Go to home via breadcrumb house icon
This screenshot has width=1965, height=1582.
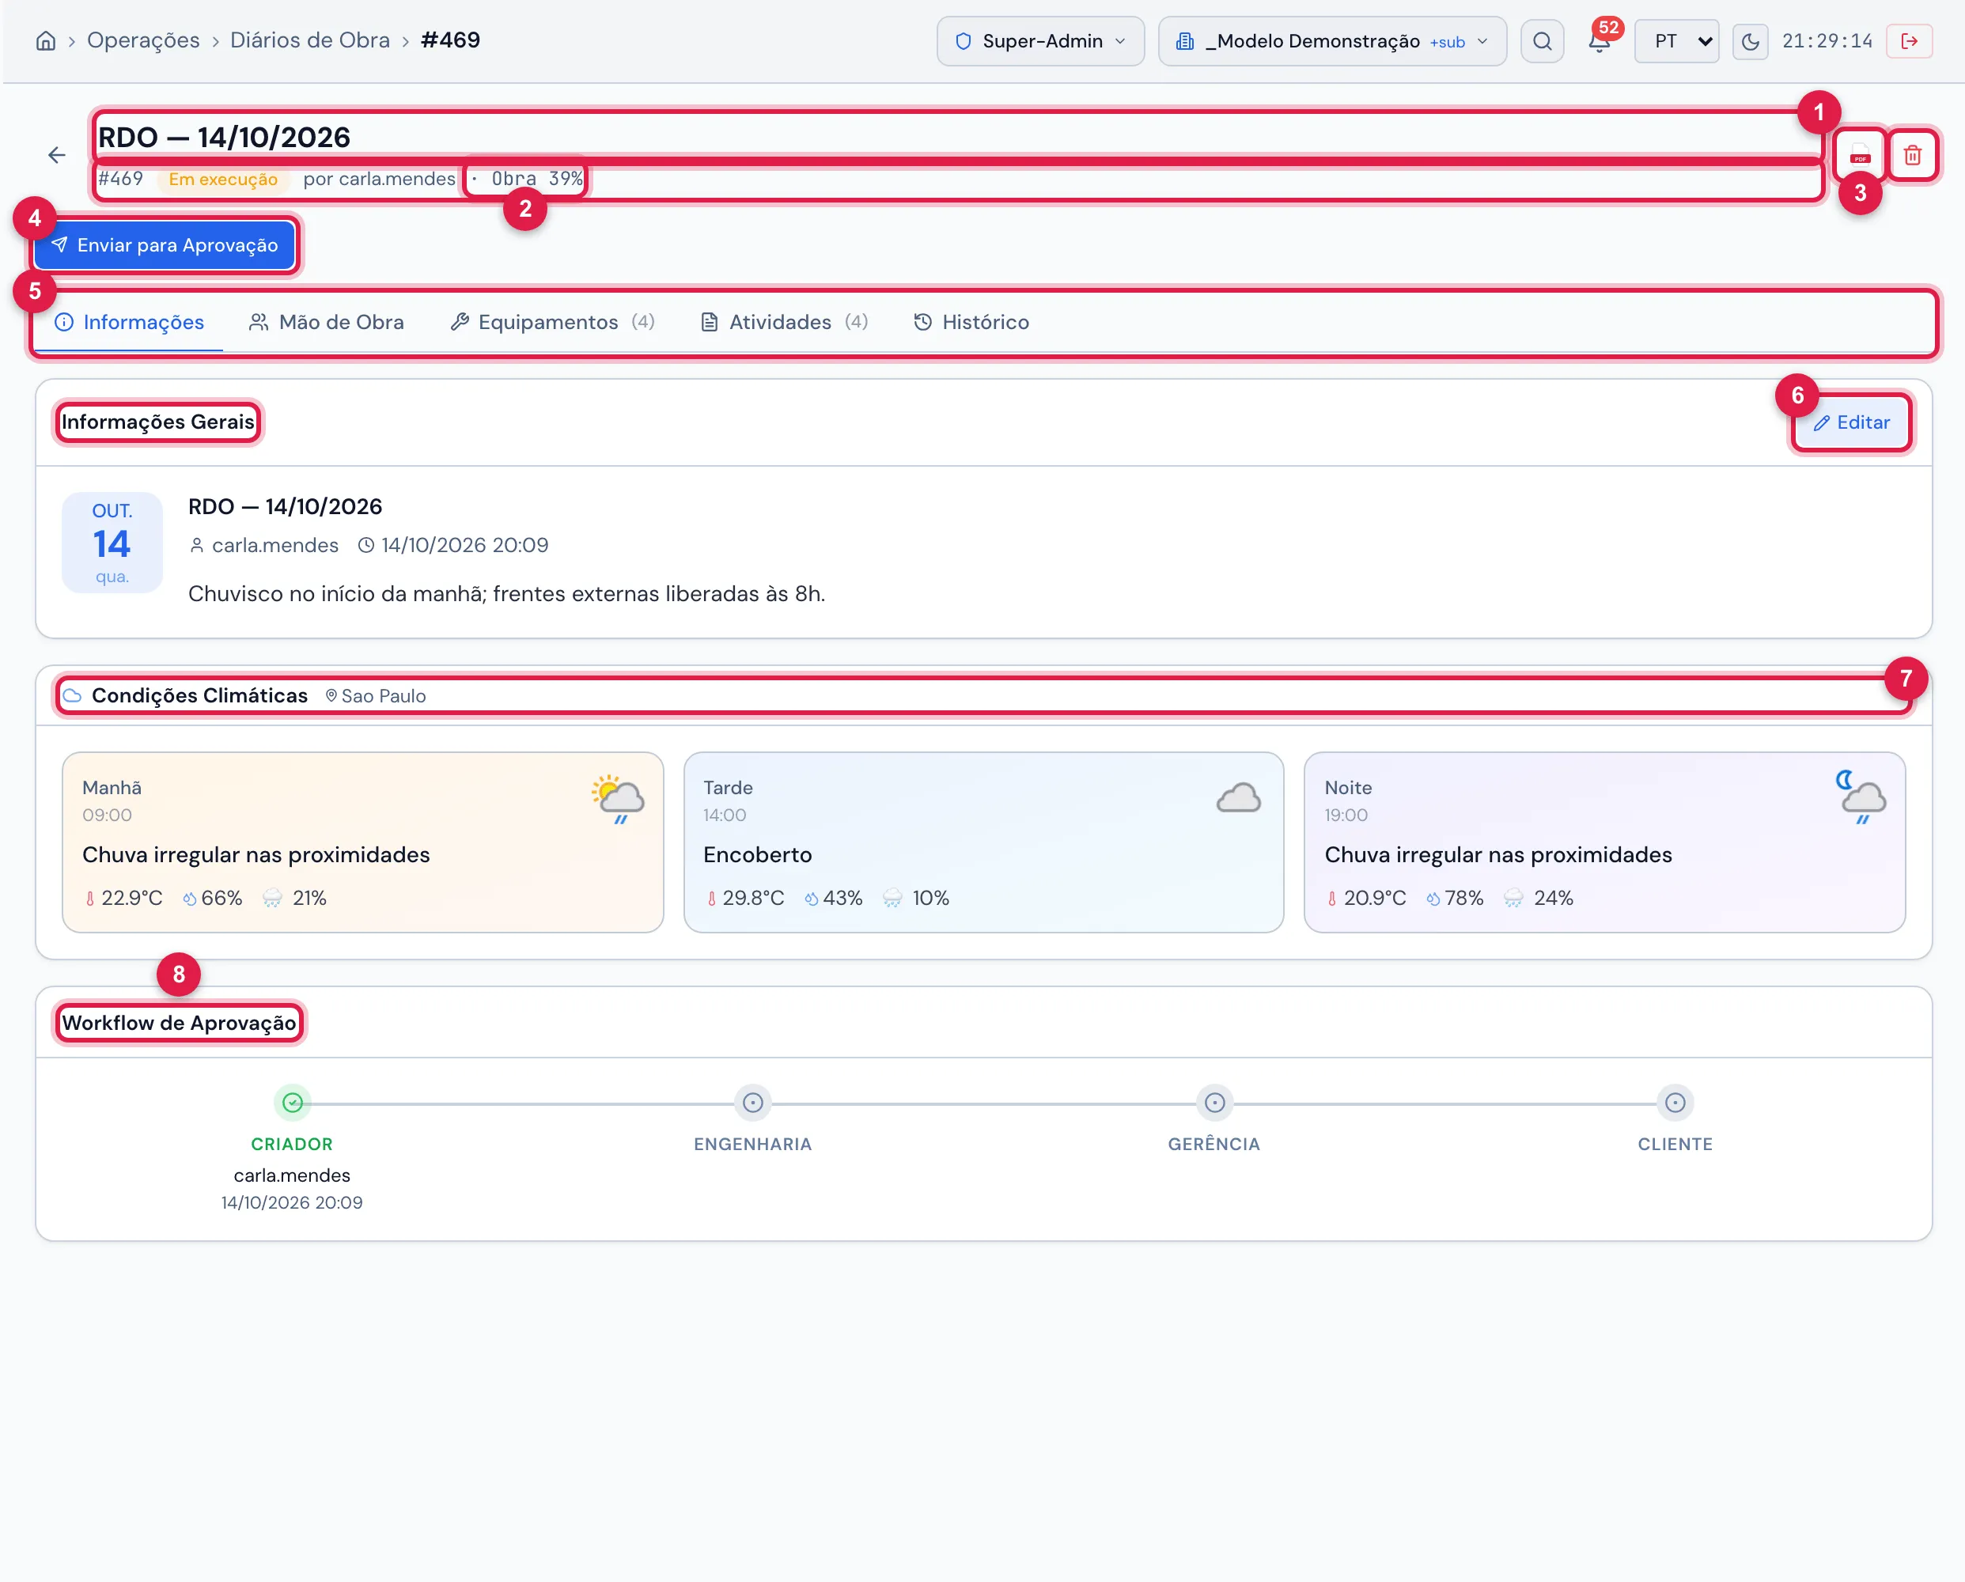46,41
